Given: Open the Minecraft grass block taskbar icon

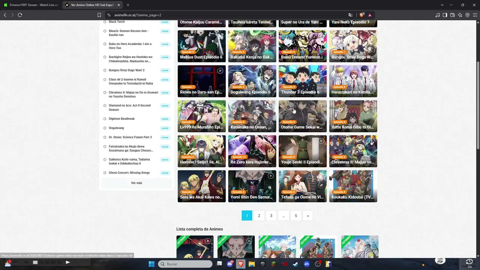Looking at the screenshot, I should [274, 264].
